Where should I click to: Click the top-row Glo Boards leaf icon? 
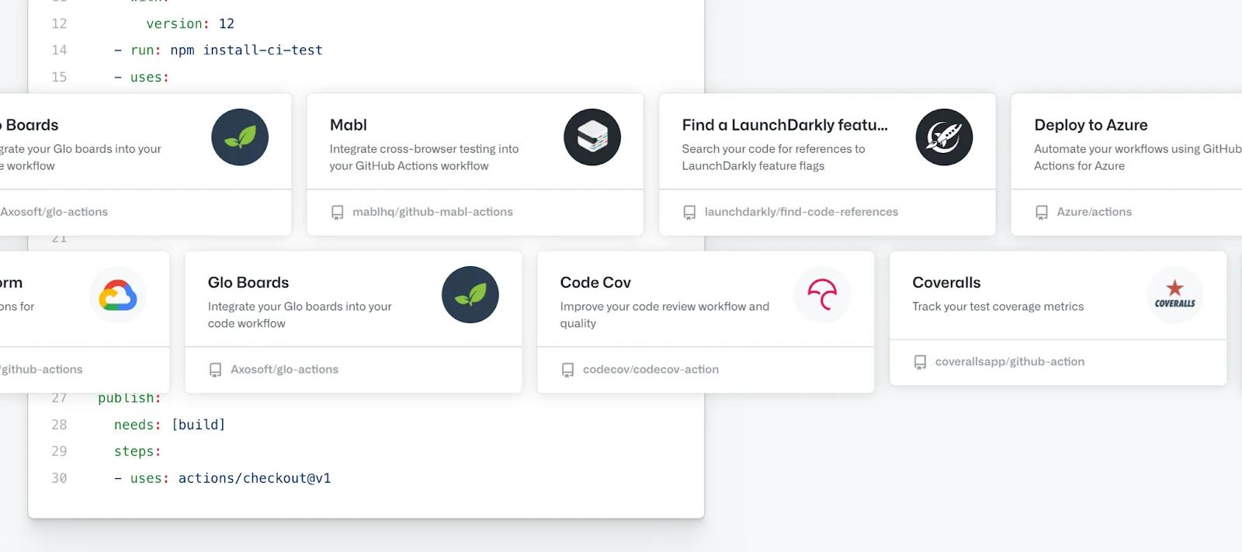click(x=240, y=137)
